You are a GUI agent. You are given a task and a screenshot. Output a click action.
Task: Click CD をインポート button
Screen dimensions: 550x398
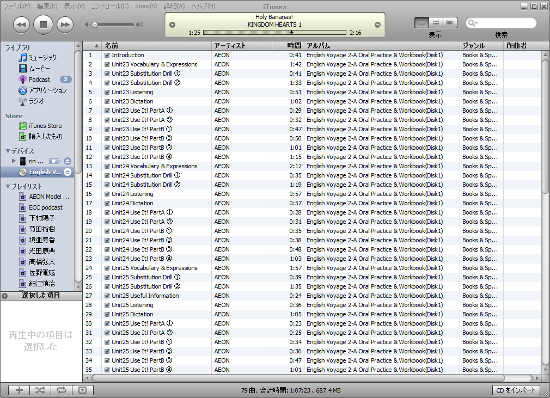(x=516, y=390)
